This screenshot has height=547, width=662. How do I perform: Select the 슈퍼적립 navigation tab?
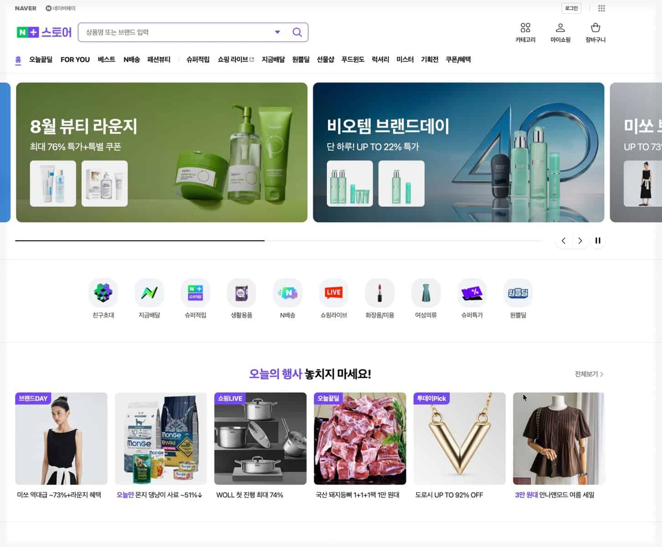(198, 60)
